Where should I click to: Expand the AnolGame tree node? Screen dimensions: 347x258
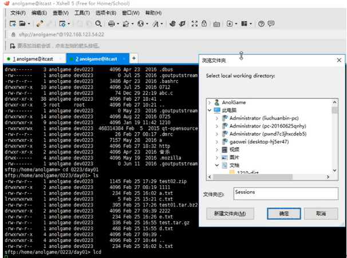coord(210,102)
